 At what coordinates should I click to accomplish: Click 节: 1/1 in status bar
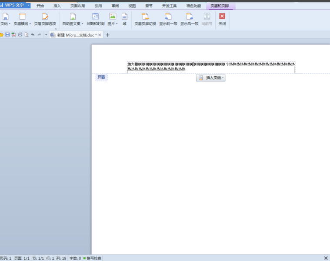(x=38, y=258)
